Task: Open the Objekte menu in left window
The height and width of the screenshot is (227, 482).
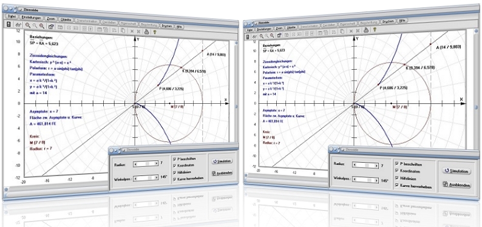Action: click(66, 19)
